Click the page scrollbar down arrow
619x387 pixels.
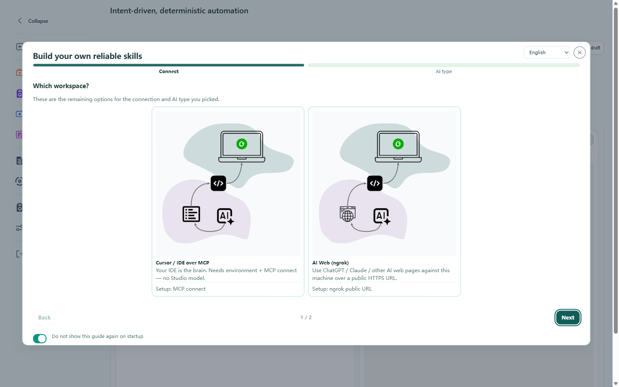[x=616, y=384]
